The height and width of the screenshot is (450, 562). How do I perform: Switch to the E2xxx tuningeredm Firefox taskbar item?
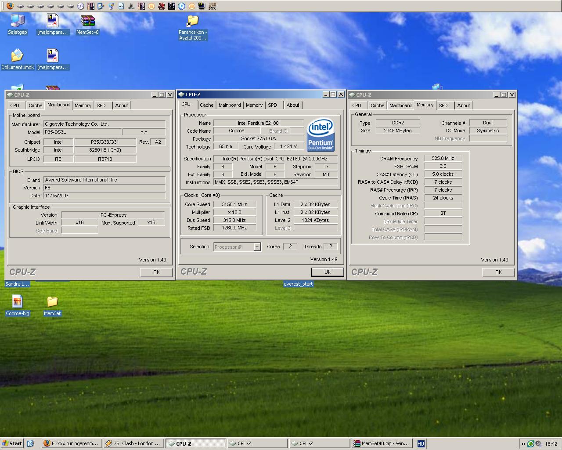point(72,443)
